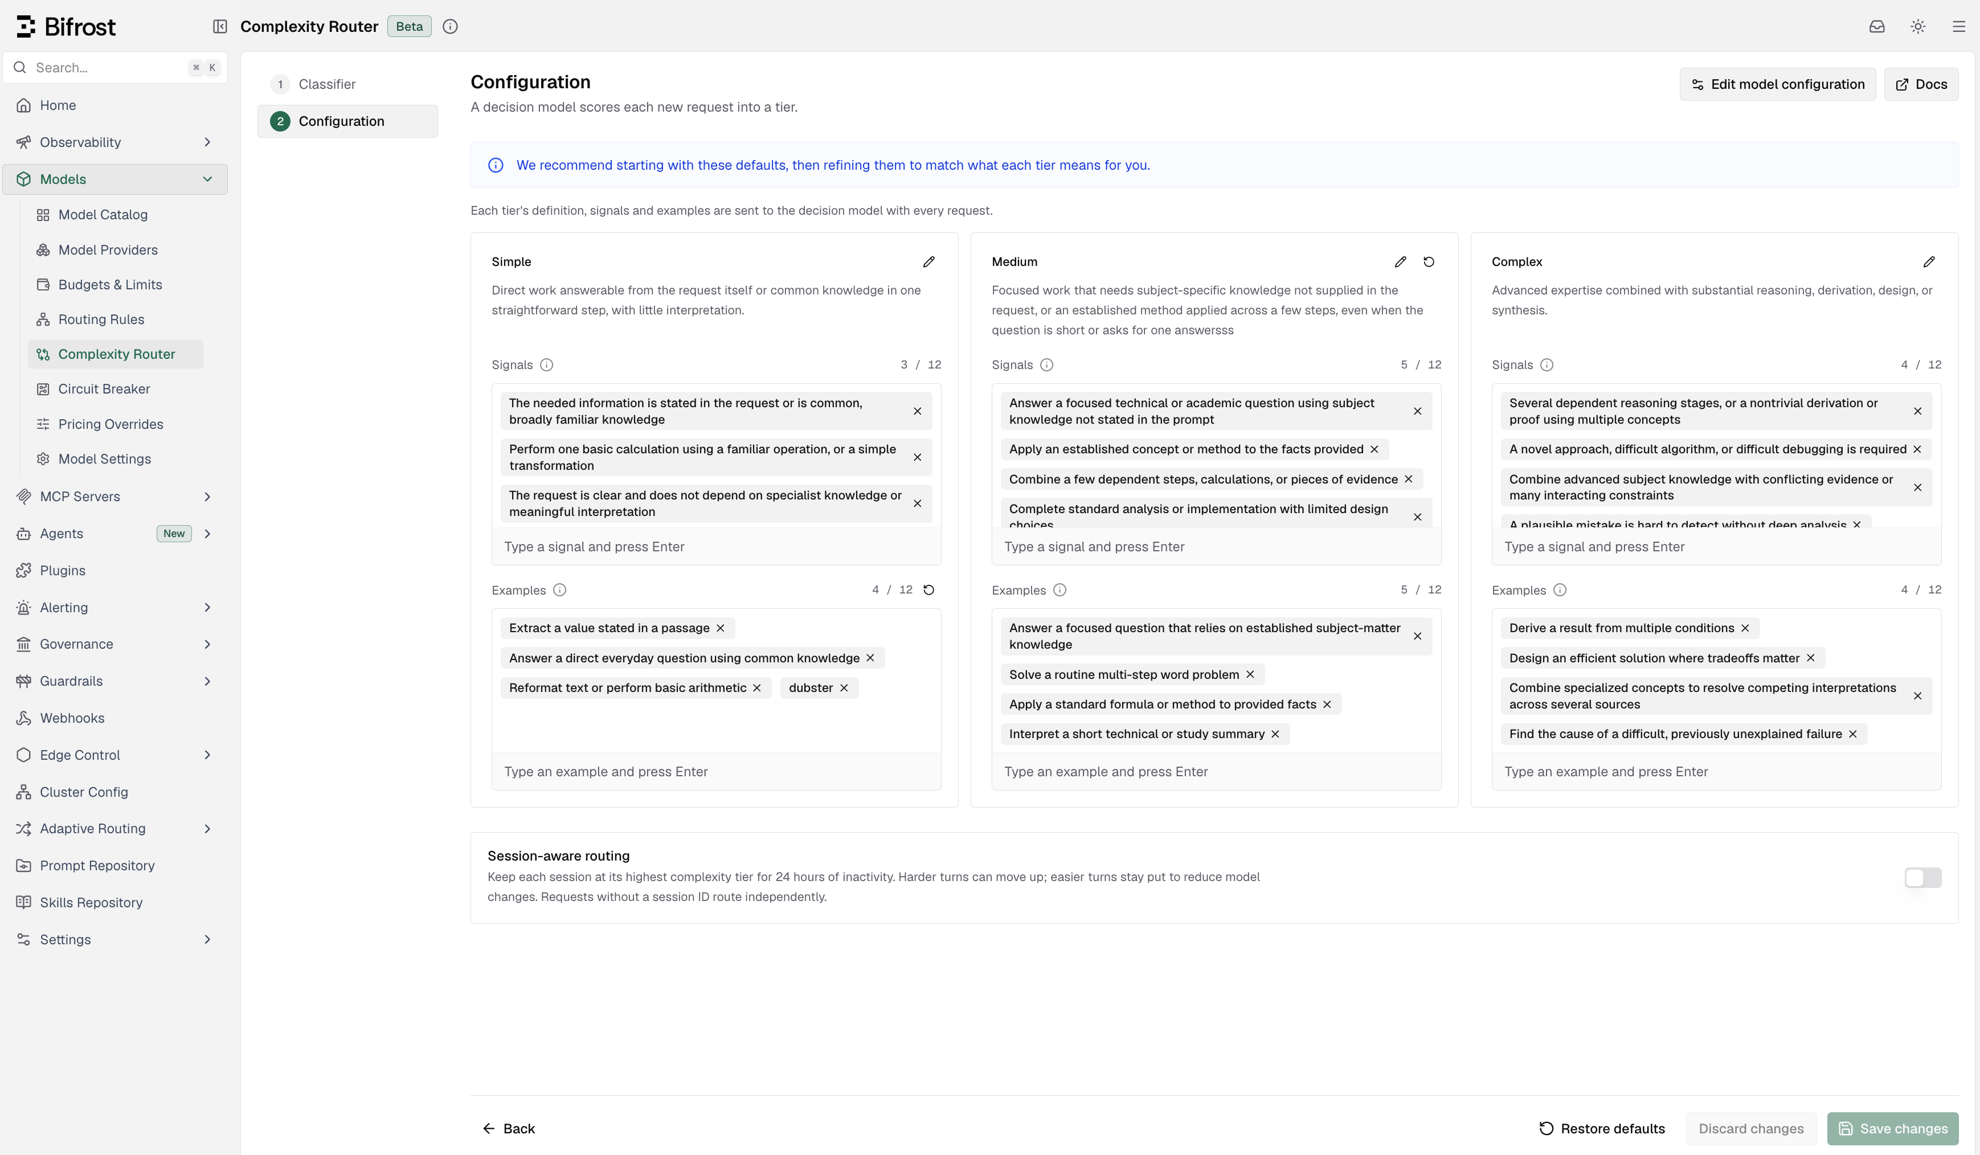This screenshot has width=1980, height=1155.
Task: Focus the sidebar Search field
Action: [116, 68]
